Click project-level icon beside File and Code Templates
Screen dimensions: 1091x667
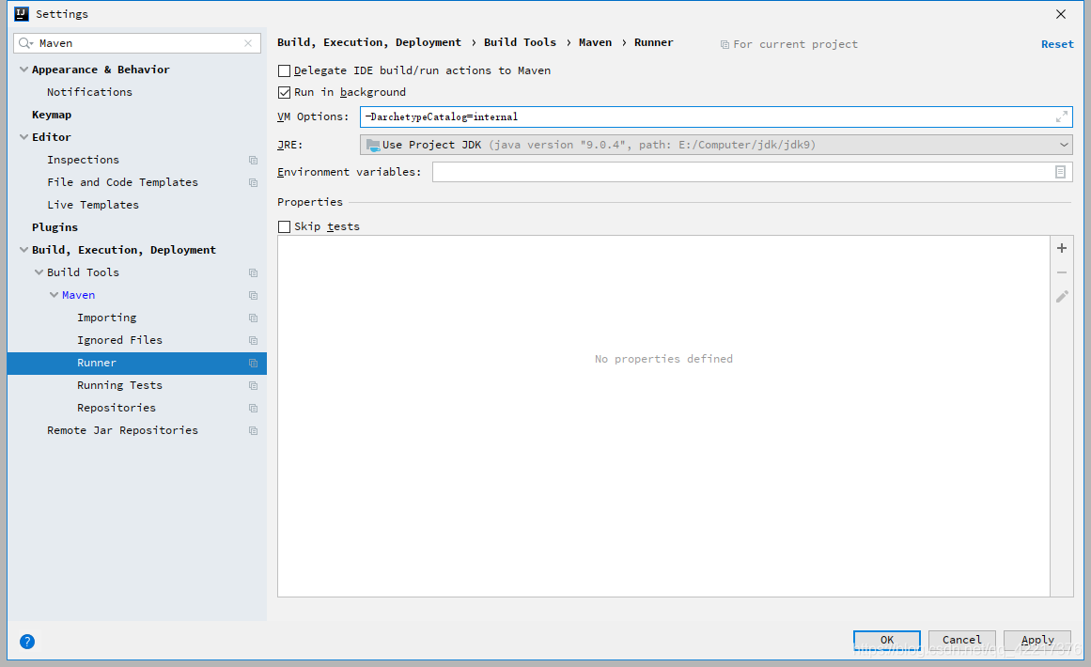254,182
